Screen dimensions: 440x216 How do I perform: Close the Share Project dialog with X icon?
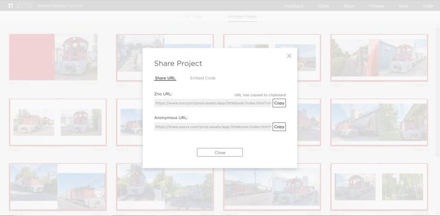click(x=289, y=56)
